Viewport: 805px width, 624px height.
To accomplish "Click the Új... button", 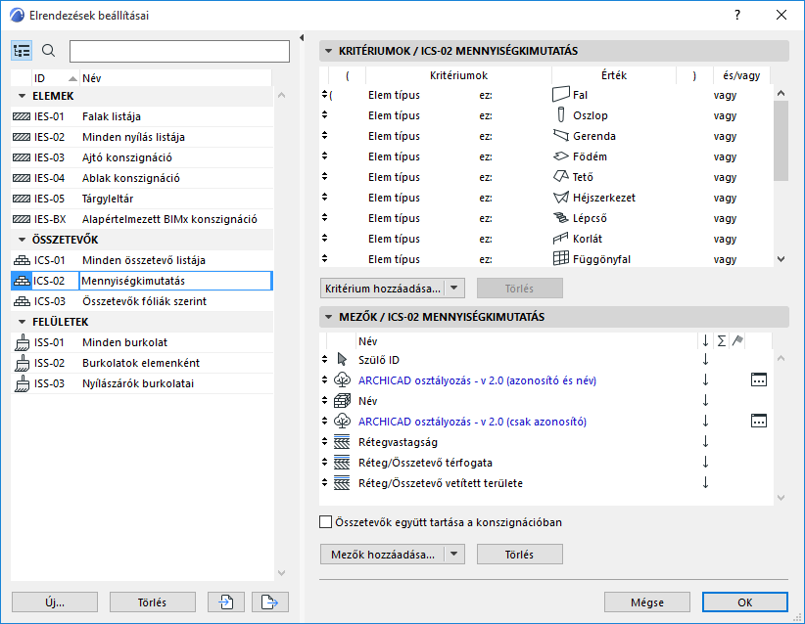I will [55, 602].
